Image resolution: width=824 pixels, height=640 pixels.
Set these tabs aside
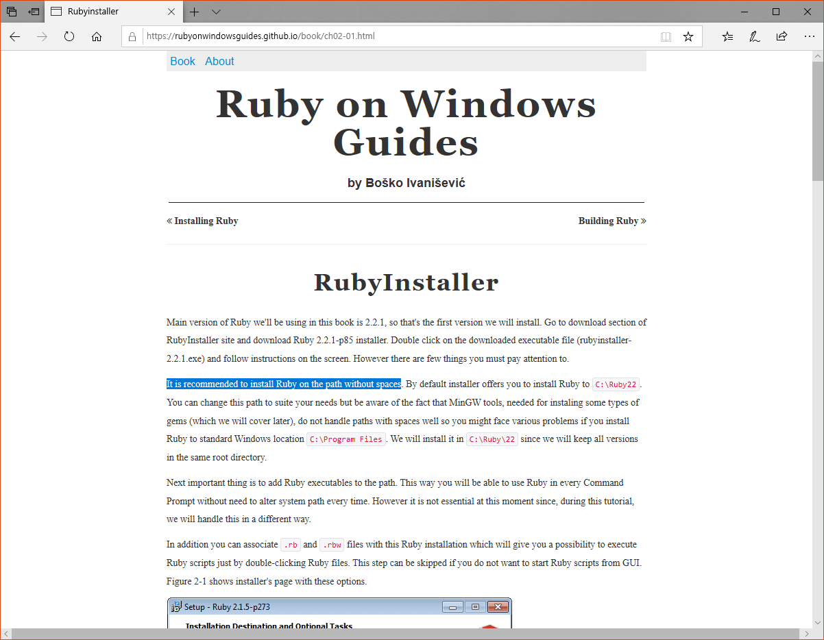[x=34, y=12]
